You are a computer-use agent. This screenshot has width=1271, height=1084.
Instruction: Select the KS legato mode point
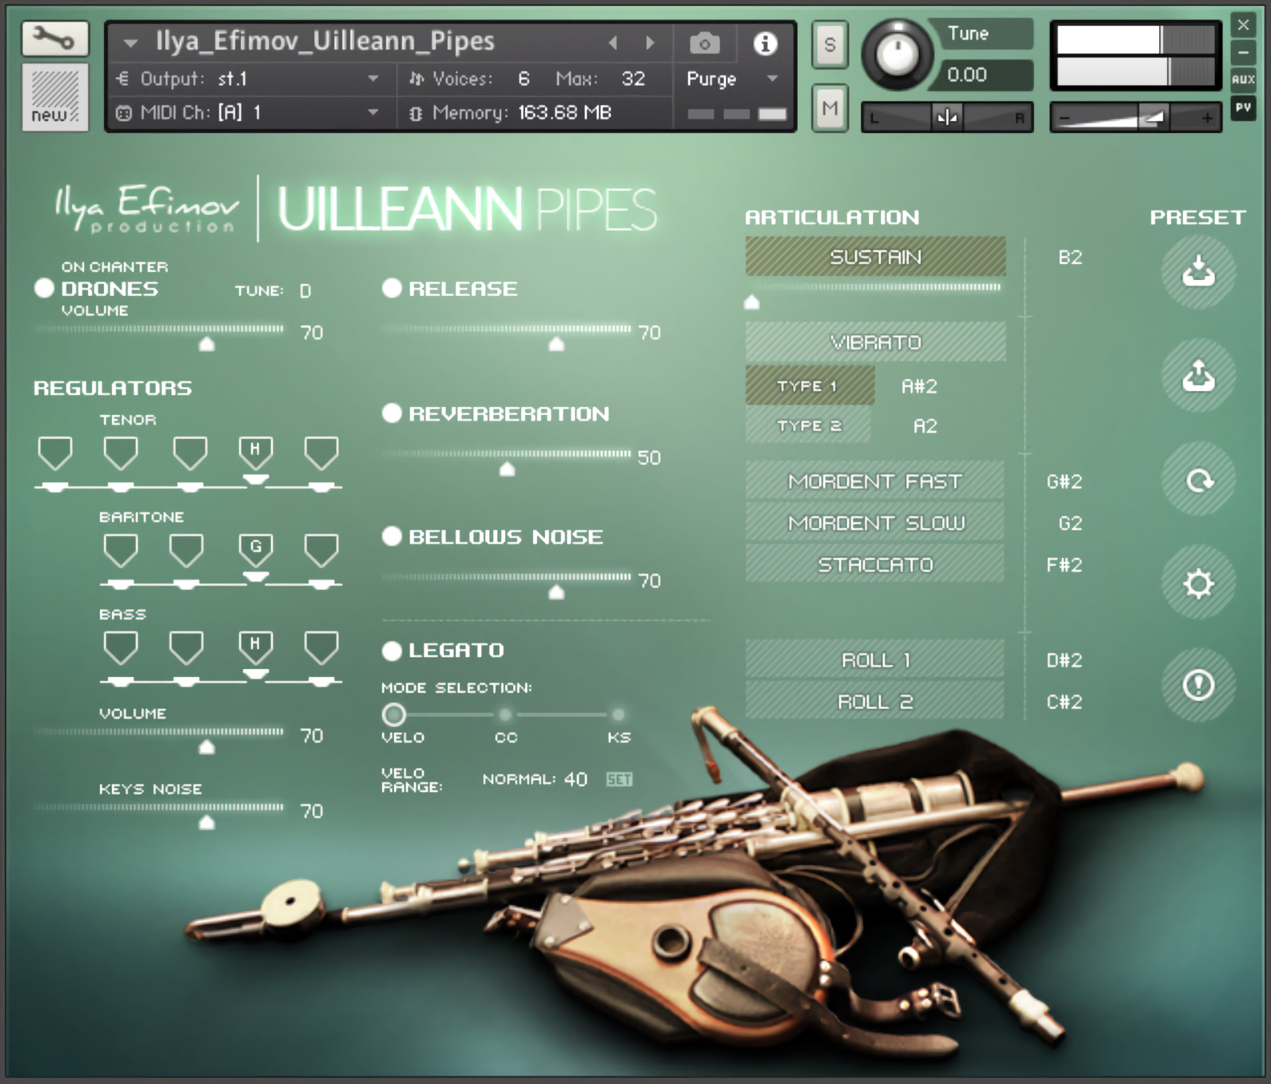point(618,715)
